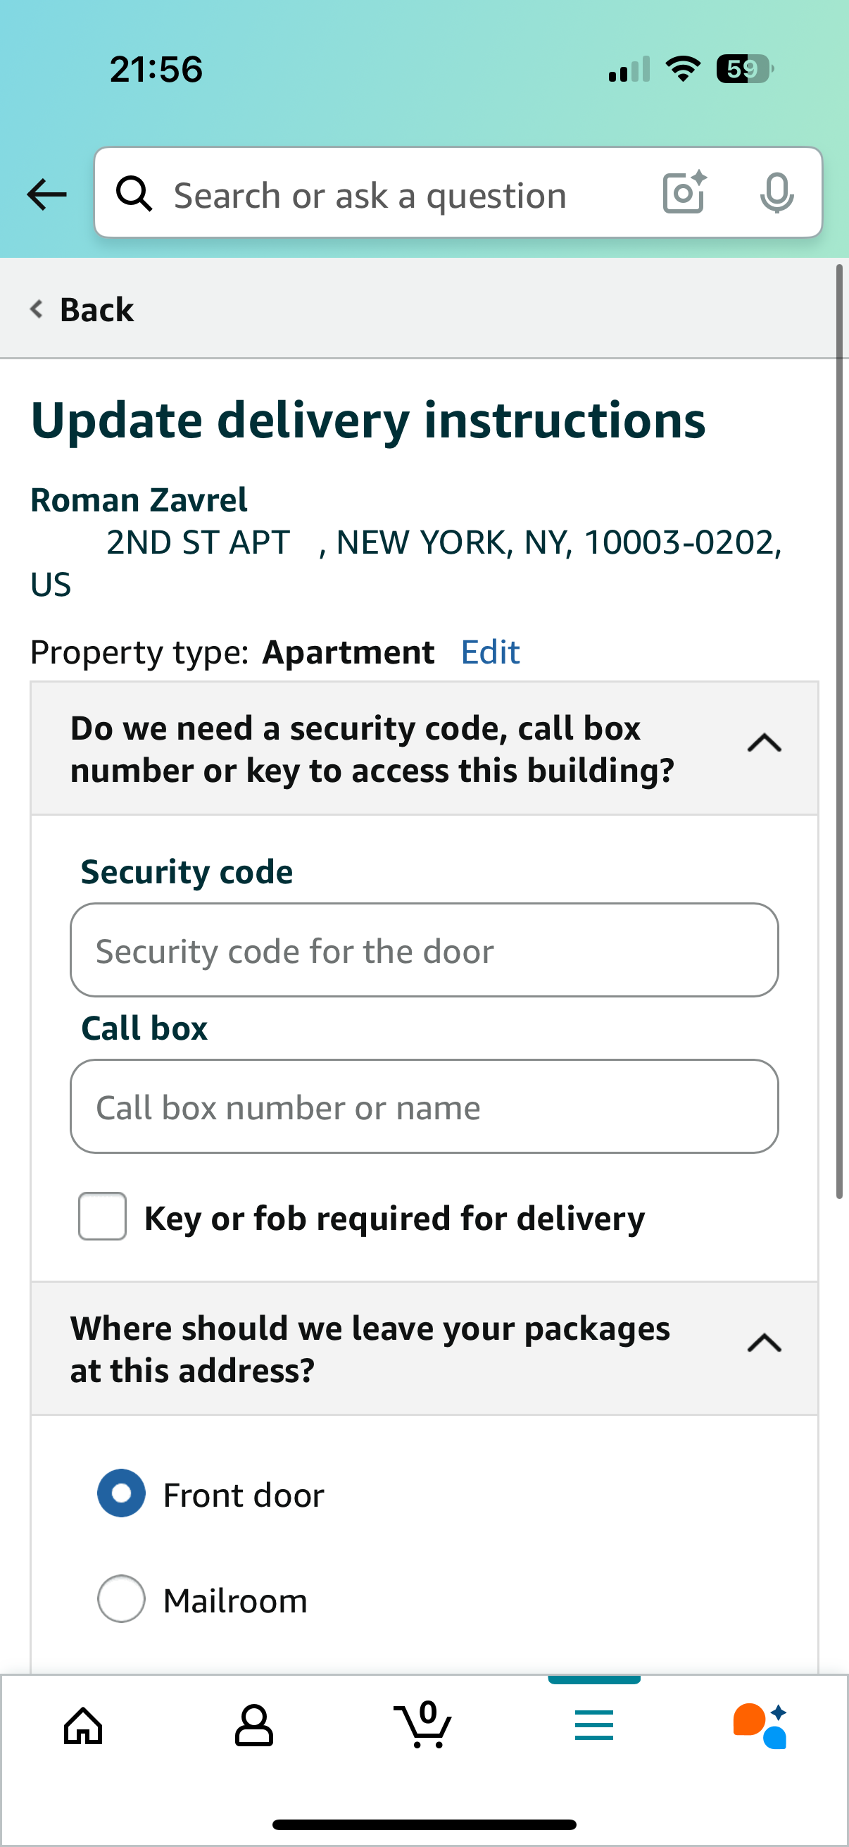Open camera lens visual search

pos(684,192)
